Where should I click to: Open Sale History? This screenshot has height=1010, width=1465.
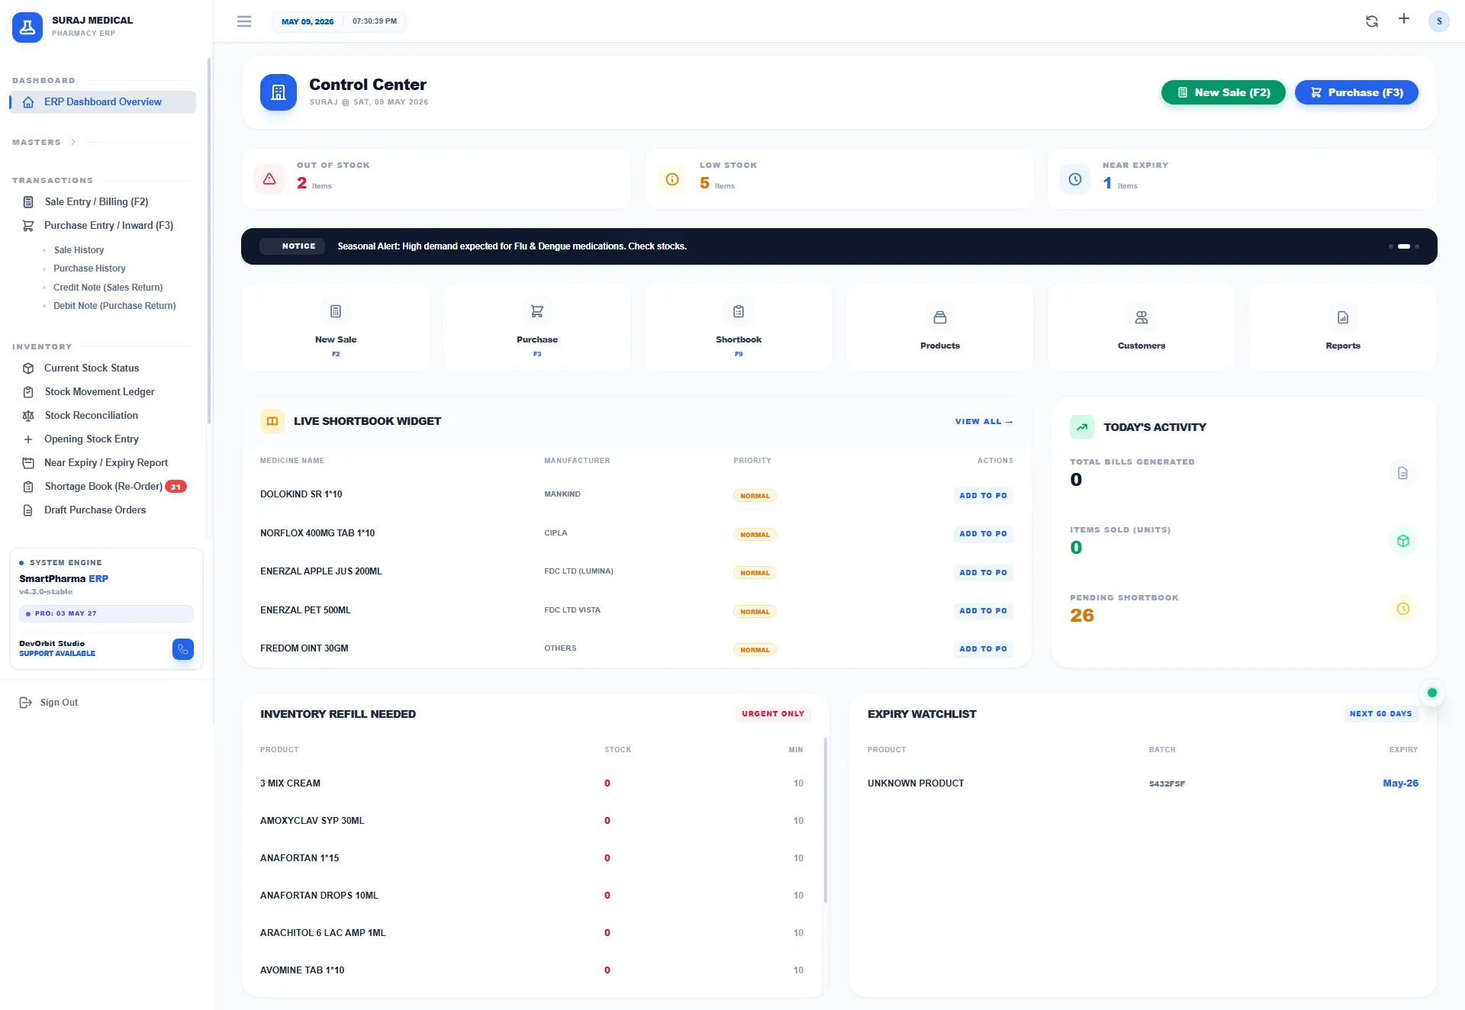tap(79, 250)
